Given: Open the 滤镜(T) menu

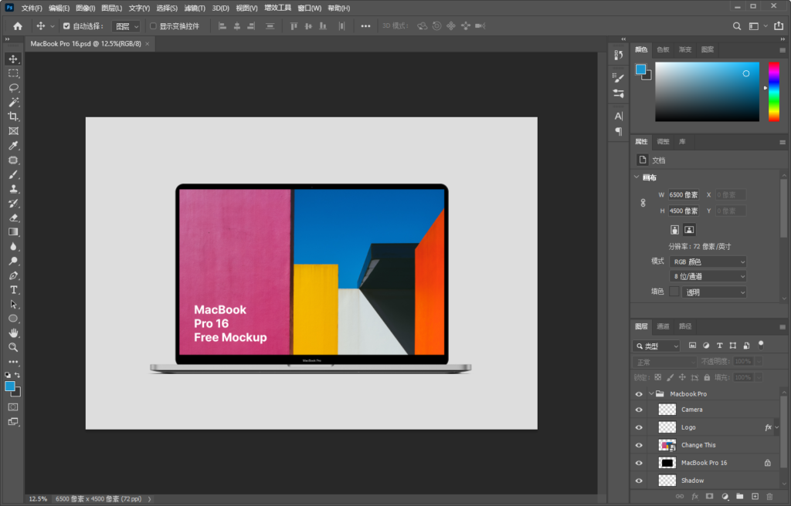Looking at the screenshot, I should pos(195,8).
